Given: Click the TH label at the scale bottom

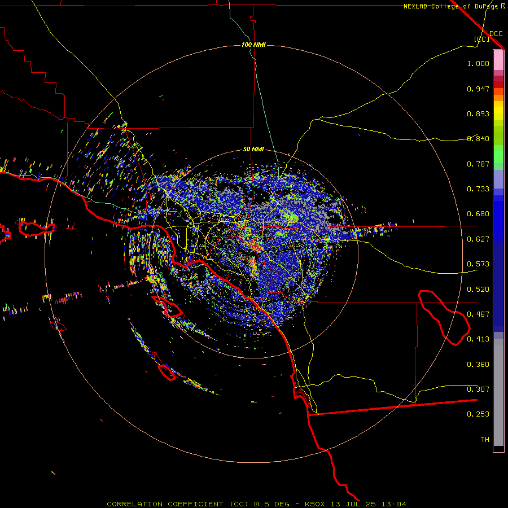Looking at the screenshot, I should (485, 440).
